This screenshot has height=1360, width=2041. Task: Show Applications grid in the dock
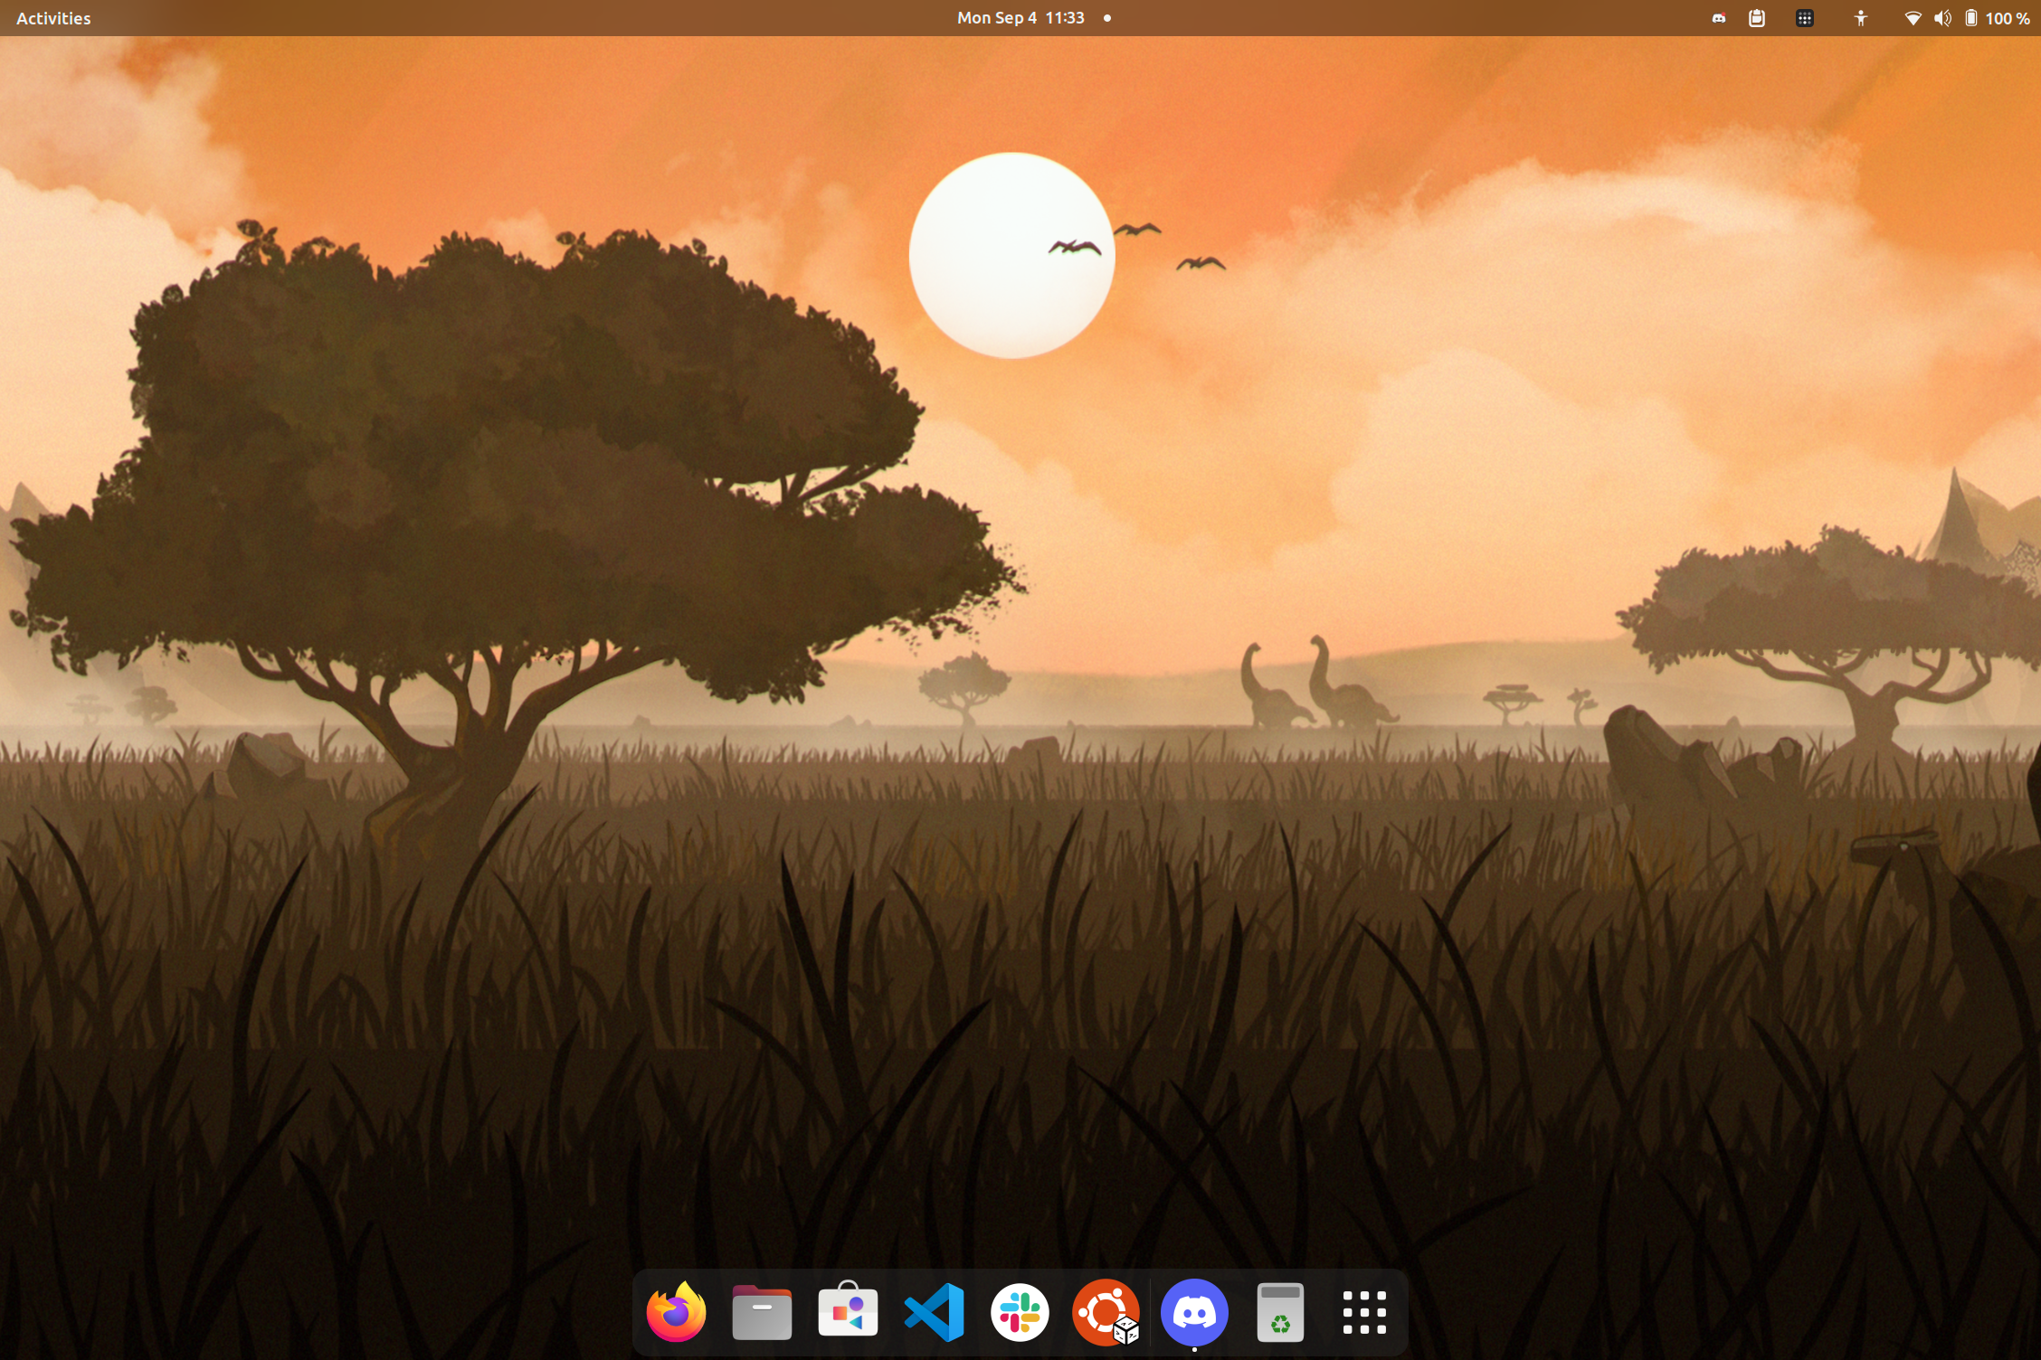pyautogui.click(x=1364, y=1312)
